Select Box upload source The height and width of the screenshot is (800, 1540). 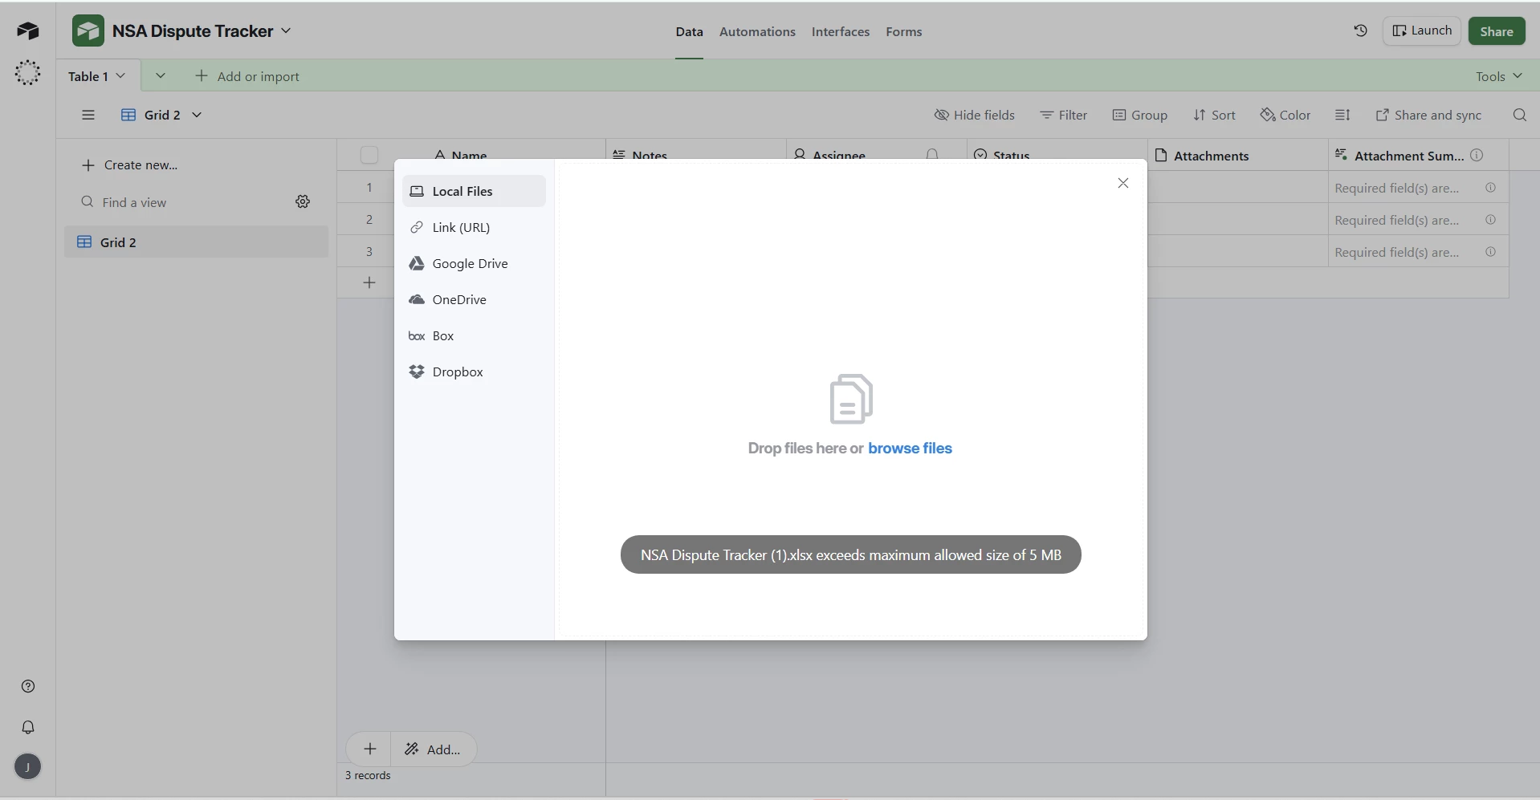pyautogui.click(x=474, y=335)
